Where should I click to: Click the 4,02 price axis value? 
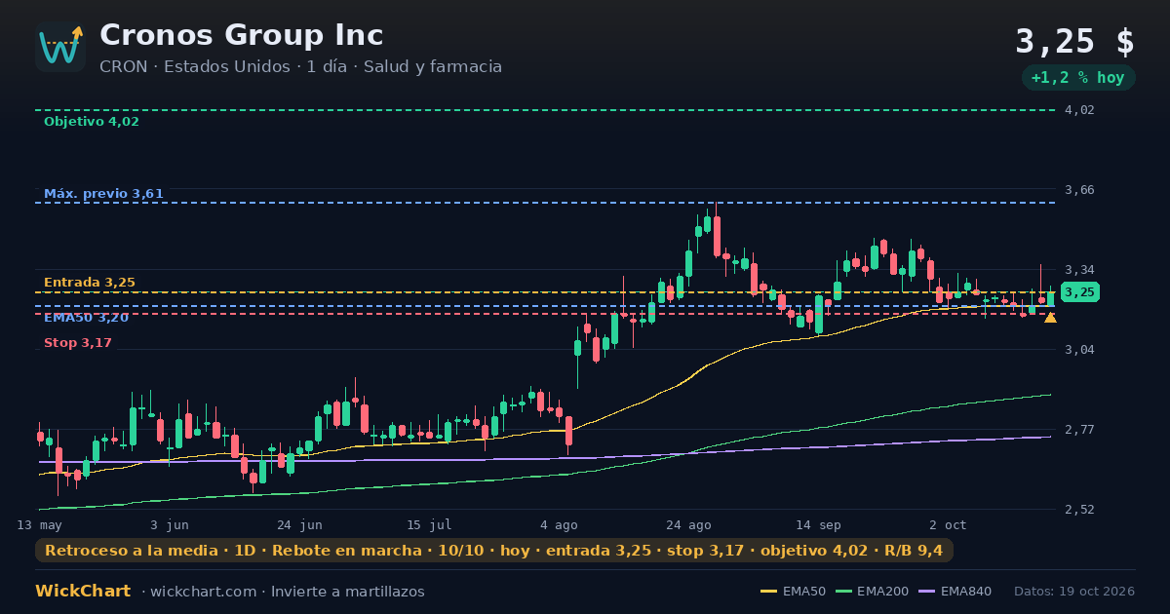1079,110
